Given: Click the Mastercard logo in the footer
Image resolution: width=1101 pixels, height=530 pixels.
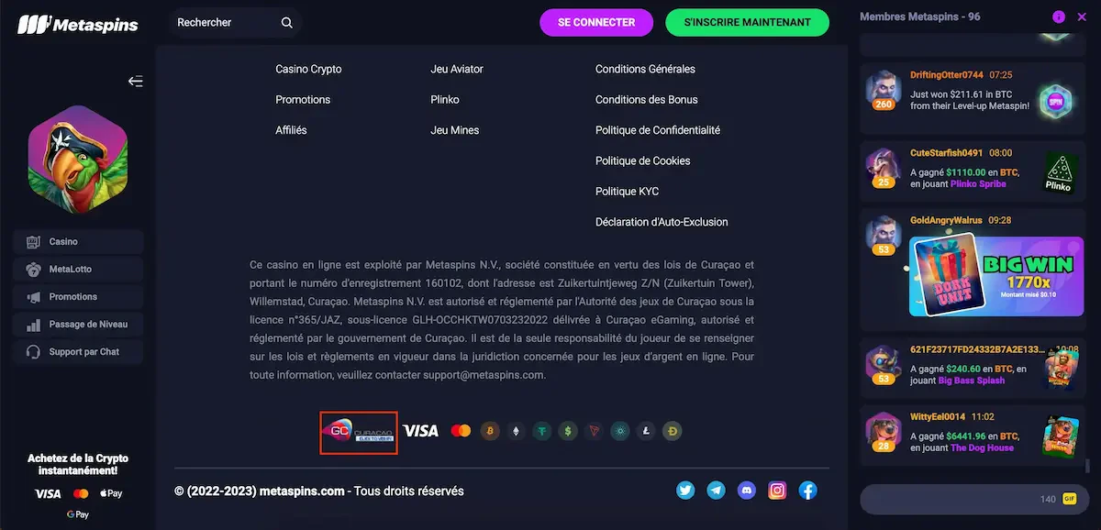Looking at the screenshot, I should [461, 430].
